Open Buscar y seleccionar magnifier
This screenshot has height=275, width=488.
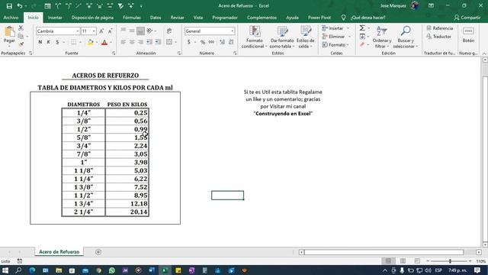point(405,37)
